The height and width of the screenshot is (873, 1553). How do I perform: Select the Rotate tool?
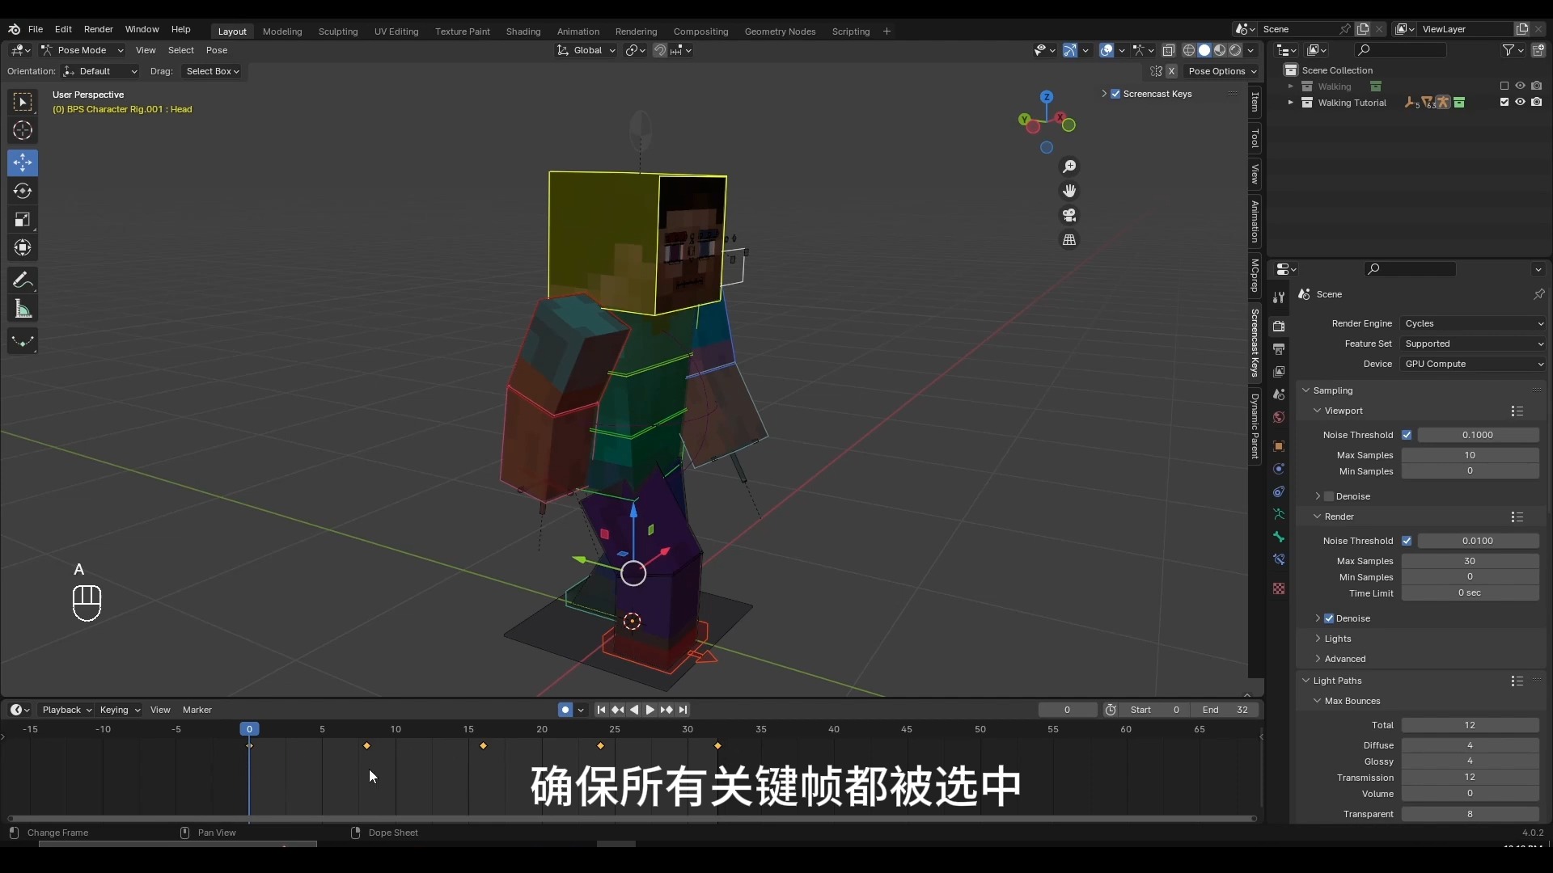pos(23,191)
